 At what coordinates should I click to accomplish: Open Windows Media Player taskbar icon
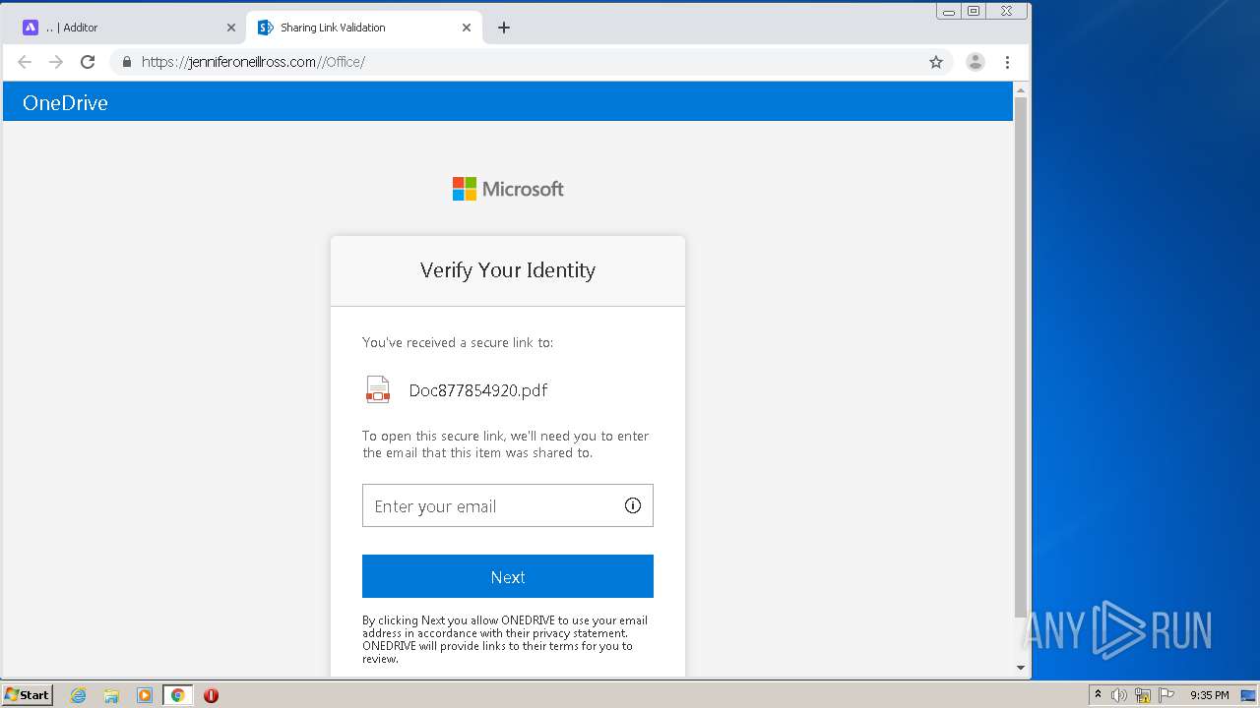pos(145,695)
